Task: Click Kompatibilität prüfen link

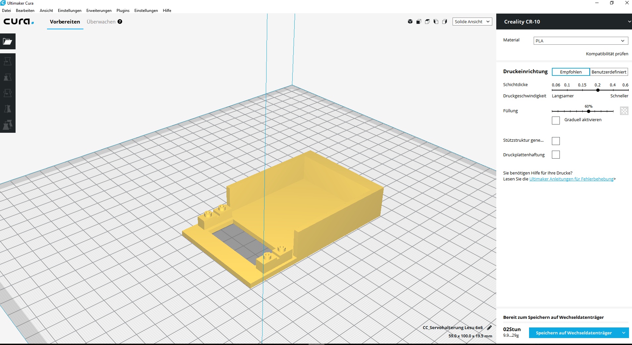Action: coord(607,54)
